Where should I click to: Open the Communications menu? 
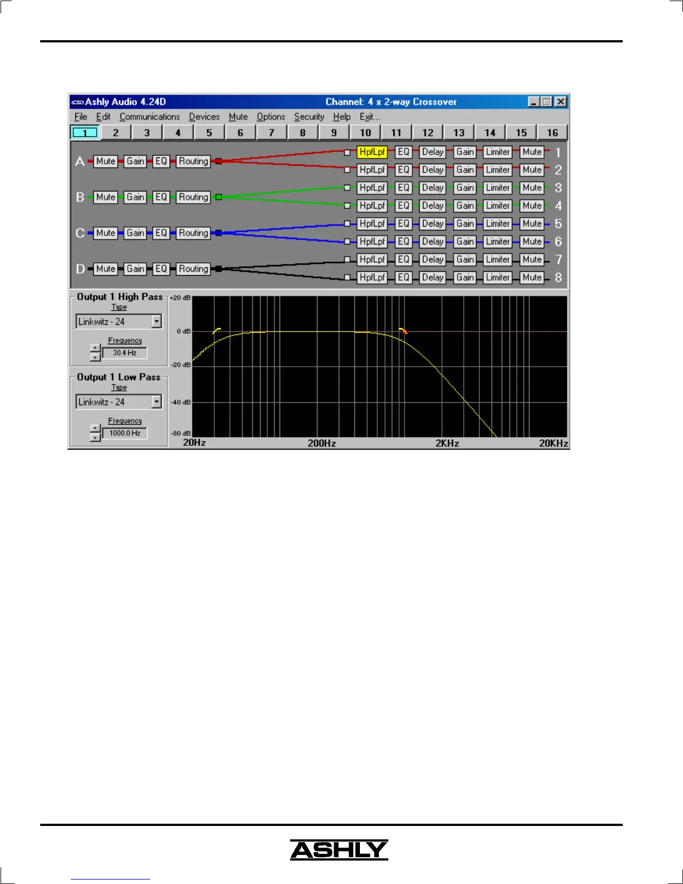[150, 117]
